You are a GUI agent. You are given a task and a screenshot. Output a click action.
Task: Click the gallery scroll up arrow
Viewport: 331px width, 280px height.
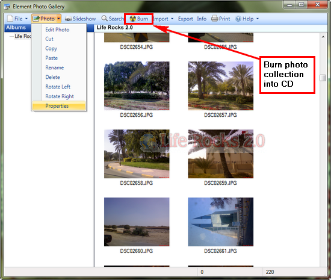[323, 37]
